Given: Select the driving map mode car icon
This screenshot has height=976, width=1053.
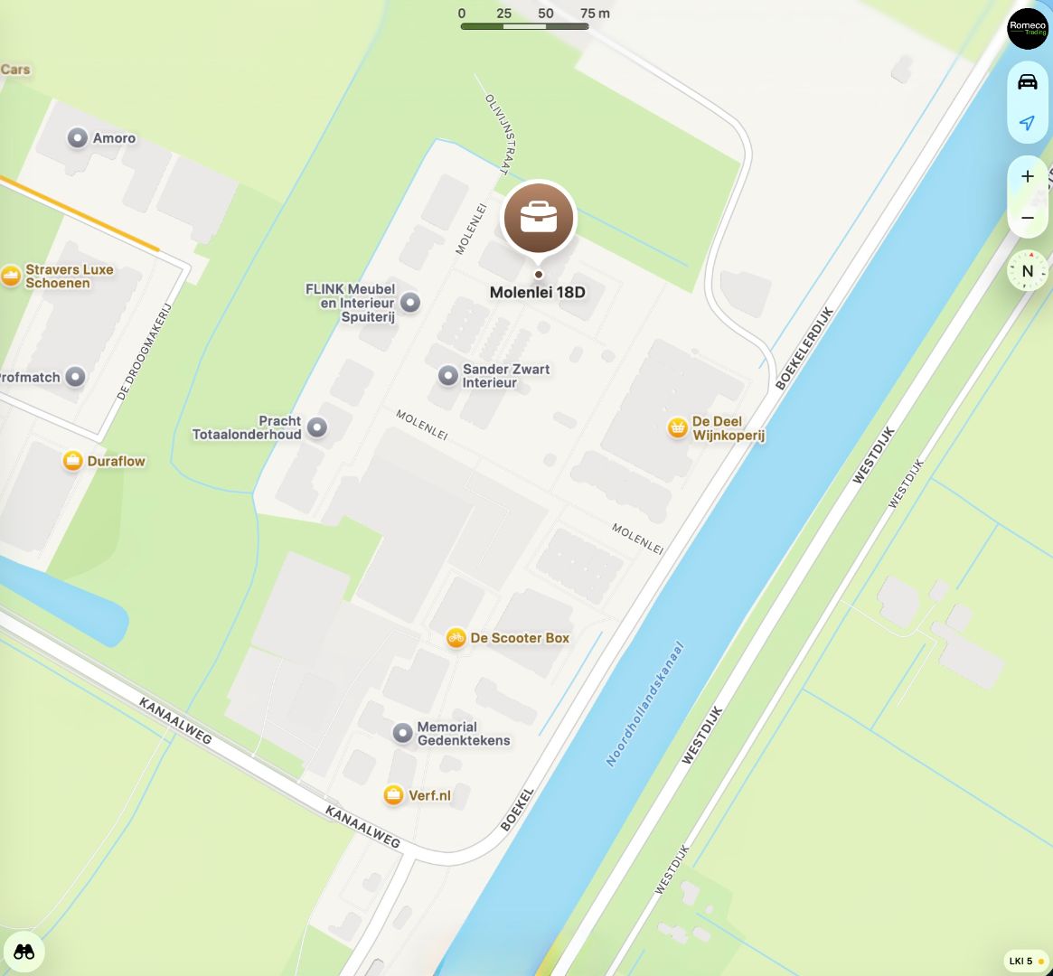Looking at the screenshot, I should coord(1027,82).
